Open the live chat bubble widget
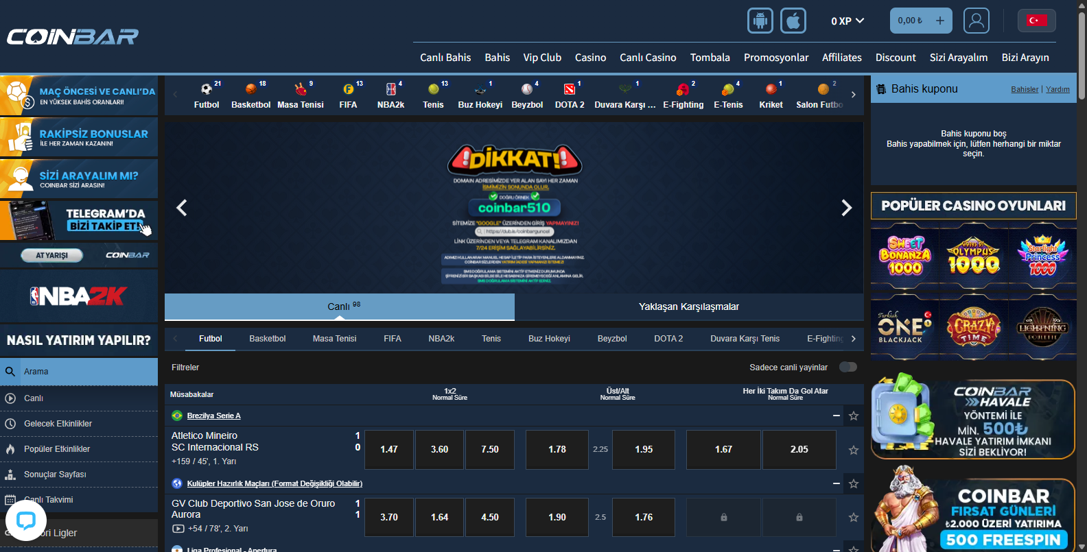The height and width of the screenshot is (552, 1087). pyautogui.click(x=26, y=520)
